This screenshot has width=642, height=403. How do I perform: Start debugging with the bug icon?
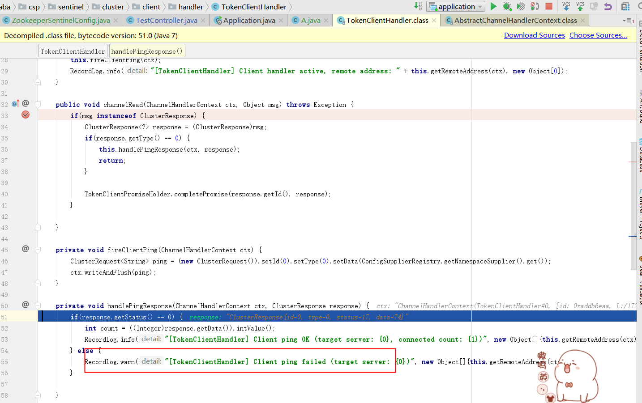507,6
